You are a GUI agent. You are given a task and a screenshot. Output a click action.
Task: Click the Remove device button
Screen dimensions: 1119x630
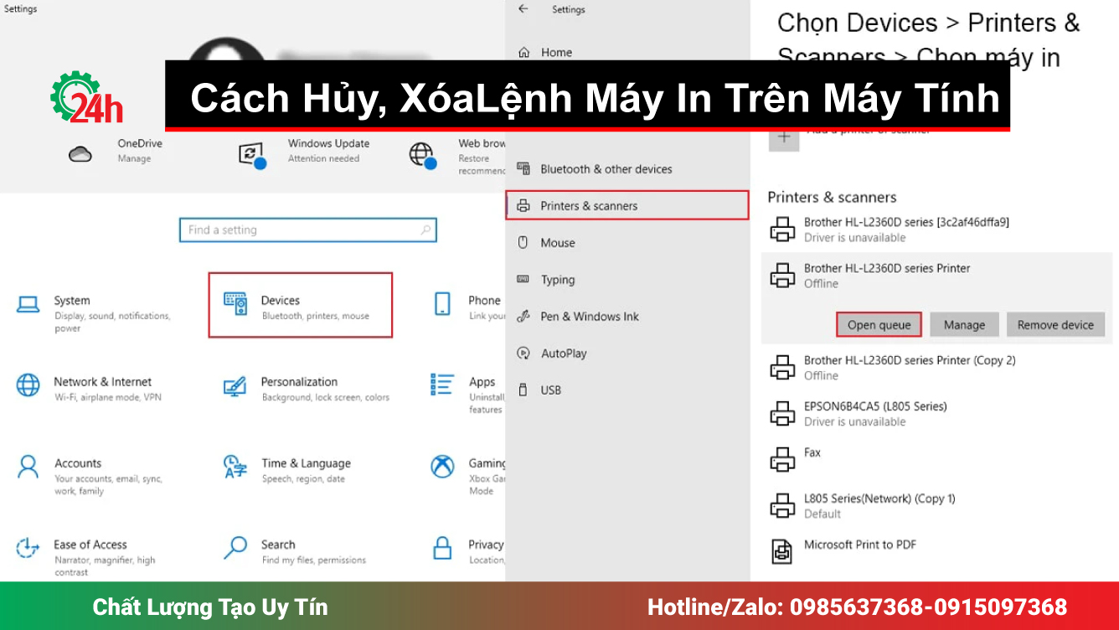[x=1055, y=324]
